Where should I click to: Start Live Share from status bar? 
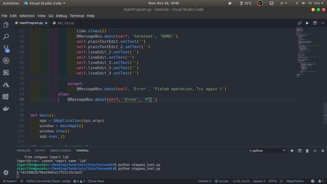click(96, 181)
